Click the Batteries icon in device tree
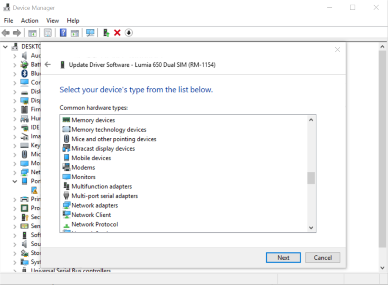The height and width of the screenshot is (285, 388). (24, 64)
